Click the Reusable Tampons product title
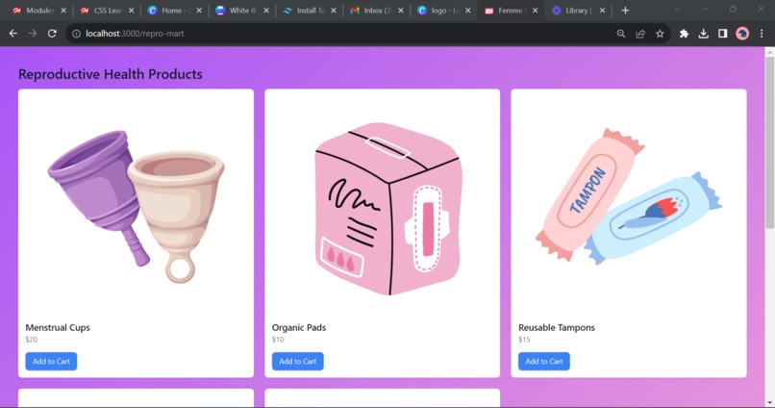The height and width of the screenshot is (408, 775). pyautogui.click(x=557, y=327)
